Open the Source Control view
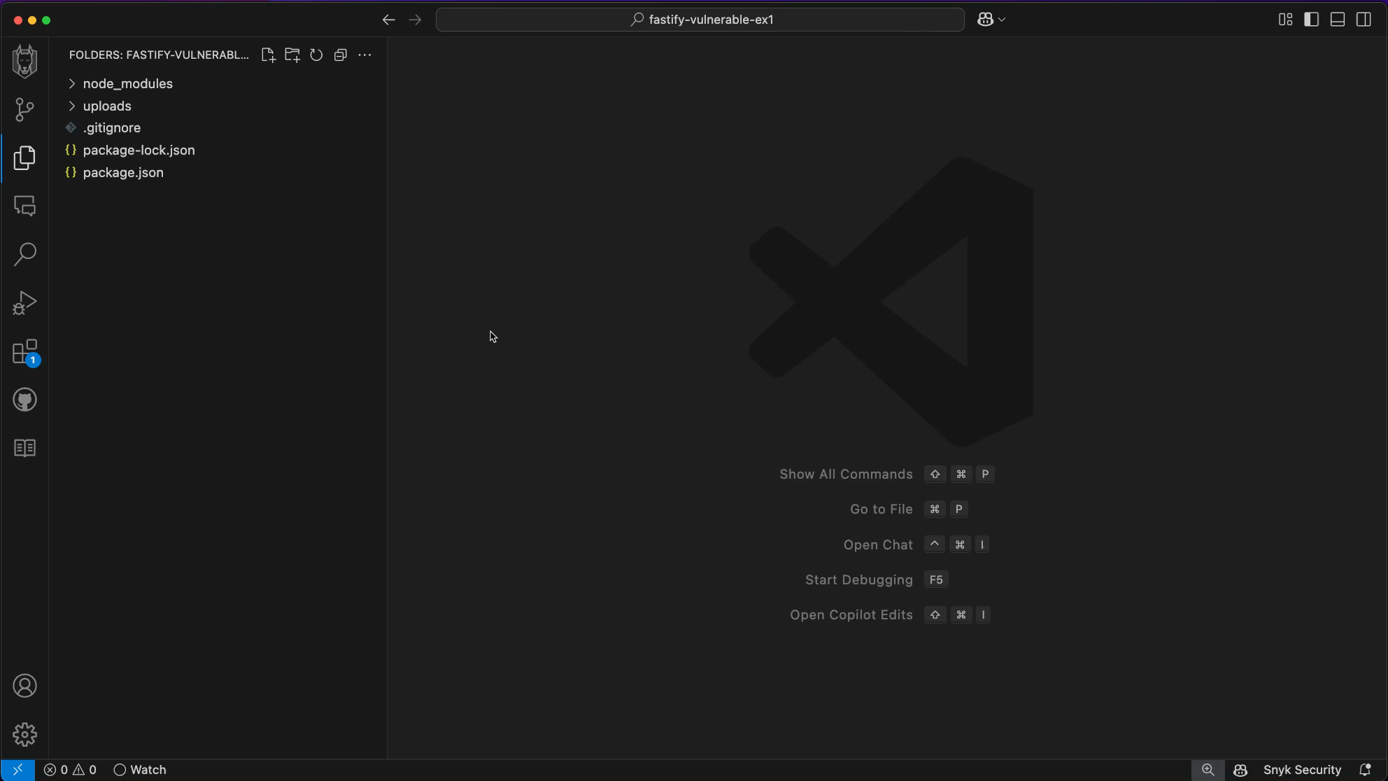This screenshot has width=1388, height=781. [x=24, y=109]
